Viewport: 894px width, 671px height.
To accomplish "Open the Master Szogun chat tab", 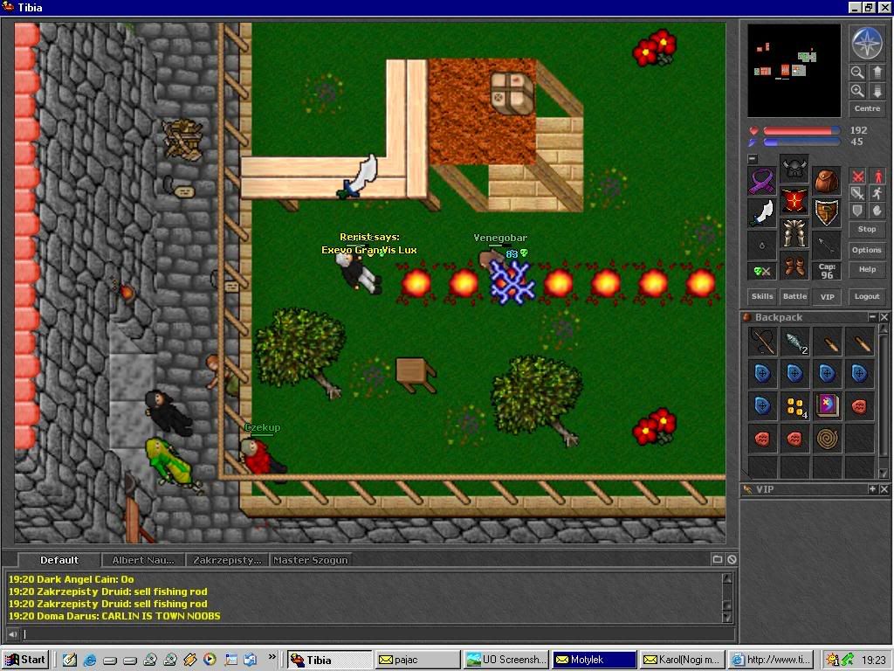I will (x=310, y=560).
